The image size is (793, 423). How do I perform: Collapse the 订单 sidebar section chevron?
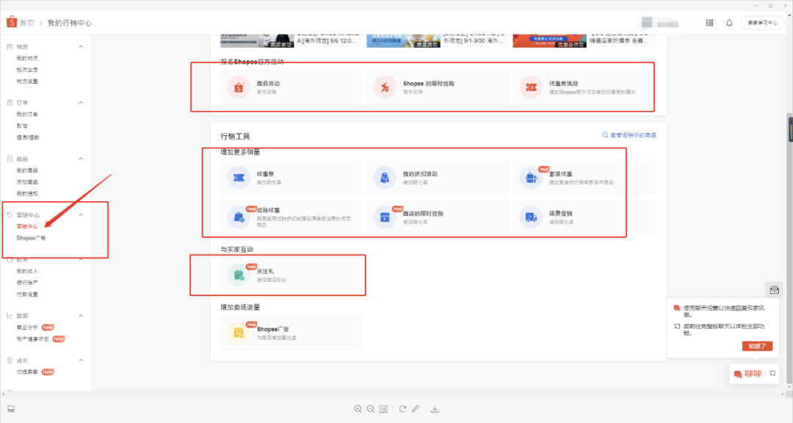(x=82, y=103)
